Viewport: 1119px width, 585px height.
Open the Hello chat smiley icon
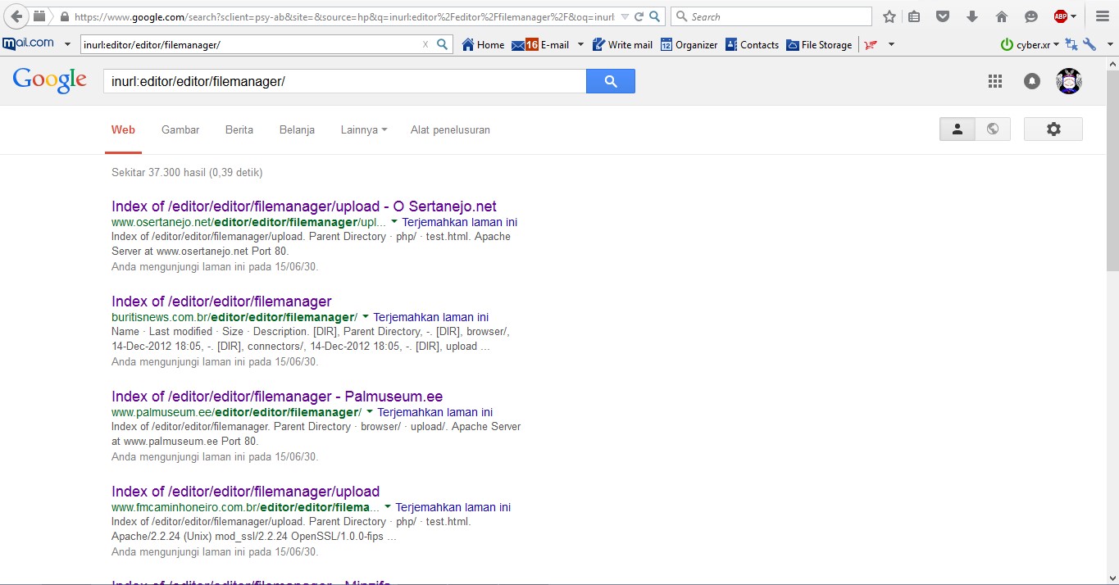tap(1030, 16)
